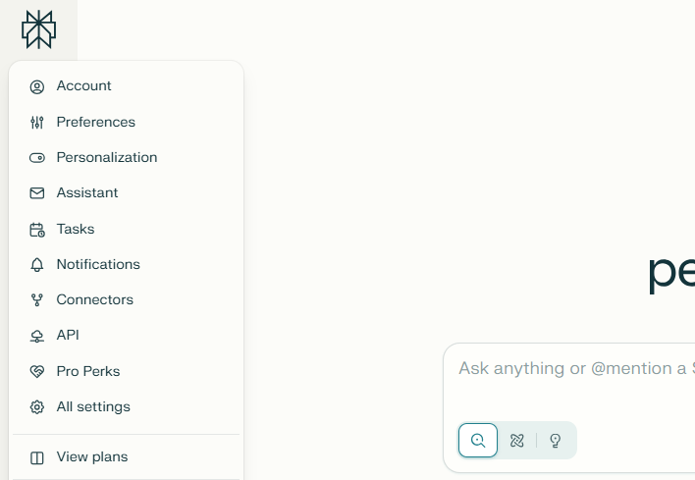Click the Preferences sliders icon
Viewport: 695px width, 480px height.
pyautogui.click(x=37, y=123)
